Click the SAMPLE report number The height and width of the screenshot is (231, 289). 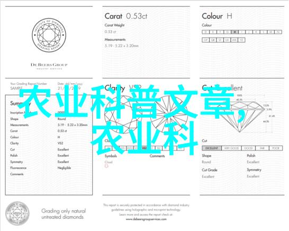click(16, 88)
